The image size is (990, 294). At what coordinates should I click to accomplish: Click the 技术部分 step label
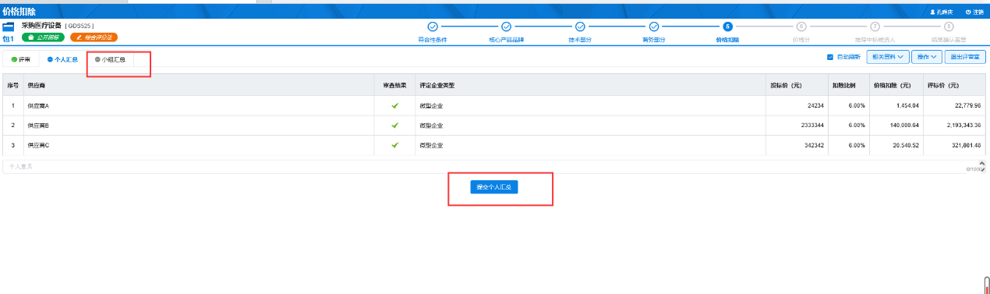pos(580,39)
